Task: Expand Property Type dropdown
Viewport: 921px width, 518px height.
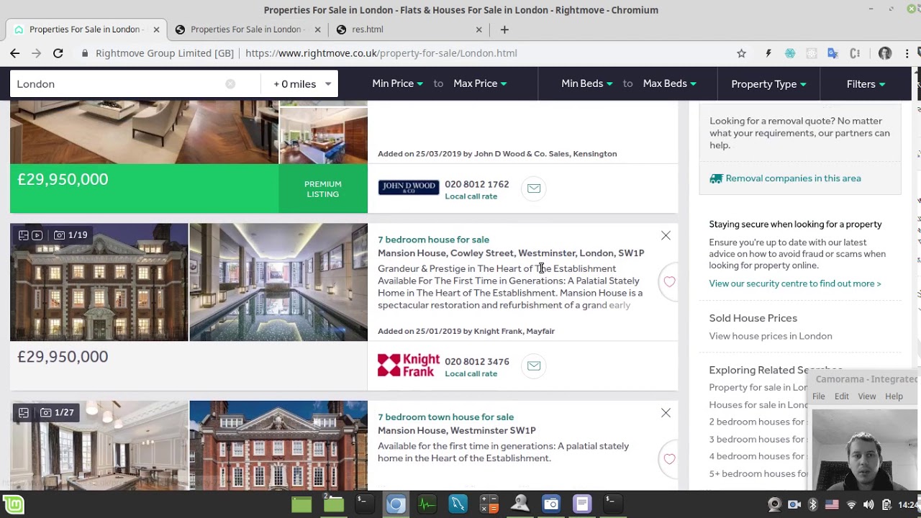Action: pos(768,84)
